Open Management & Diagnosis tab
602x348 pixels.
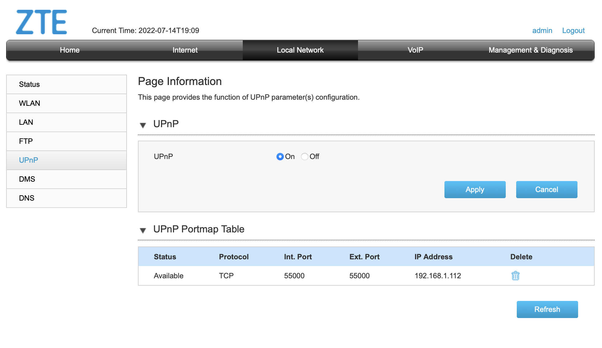[531, 50]
